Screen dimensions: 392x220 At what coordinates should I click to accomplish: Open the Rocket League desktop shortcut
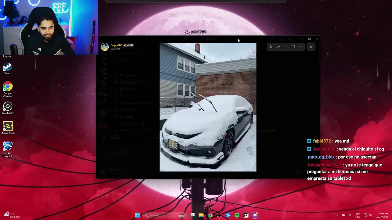tap(8, 150)
